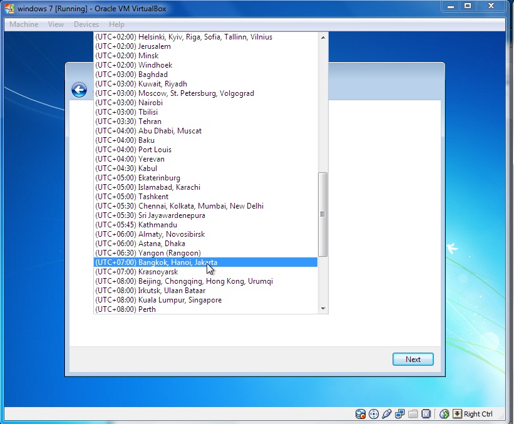Click the mouse integration status icon
The image size is (514, 424).
click(444, 414)
